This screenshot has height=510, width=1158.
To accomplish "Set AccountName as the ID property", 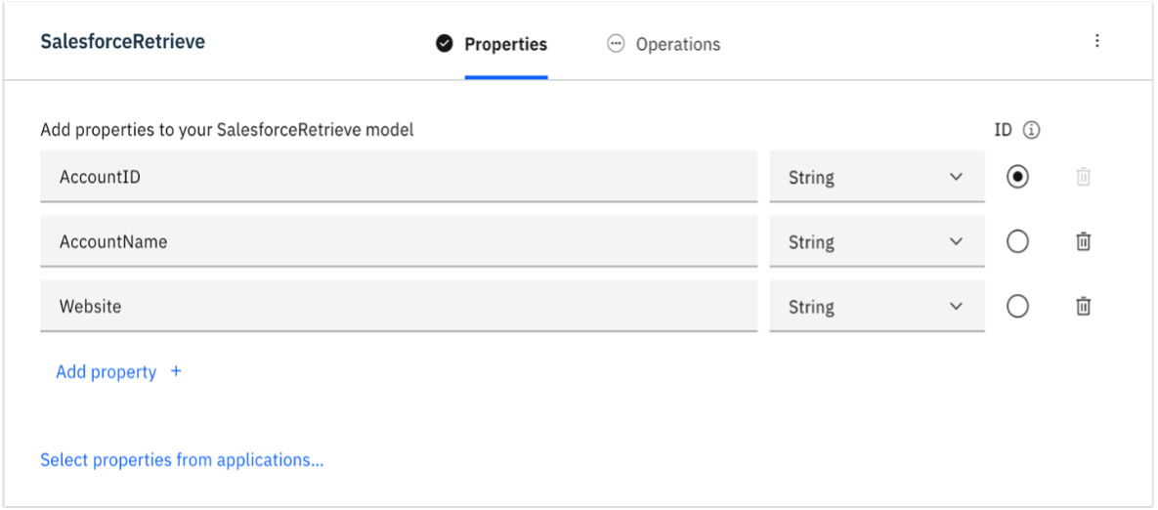I will 1017,241.
